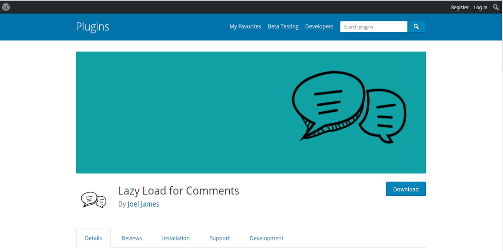
Task: Open the Developers page
Action: pos(319,26)
